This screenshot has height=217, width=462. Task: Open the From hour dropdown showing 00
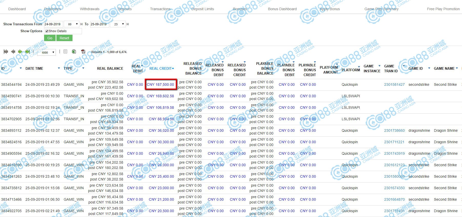click(71, 24)
